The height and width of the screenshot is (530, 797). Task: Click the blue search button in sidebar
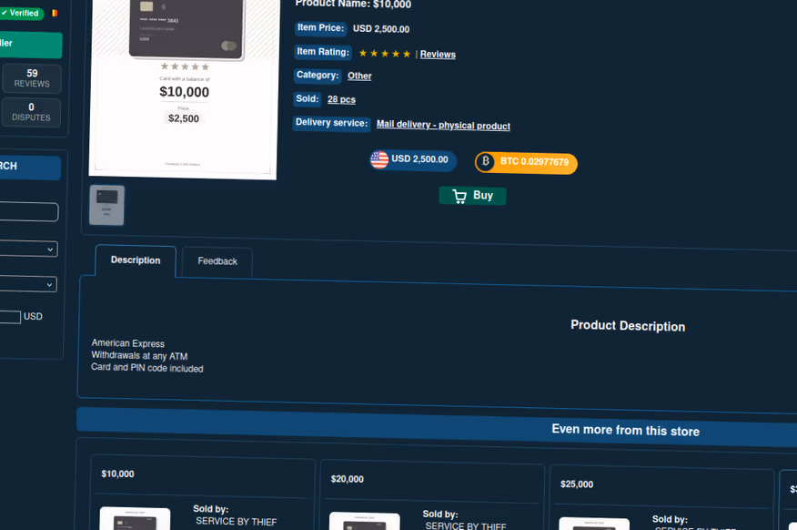coord(30,168)
